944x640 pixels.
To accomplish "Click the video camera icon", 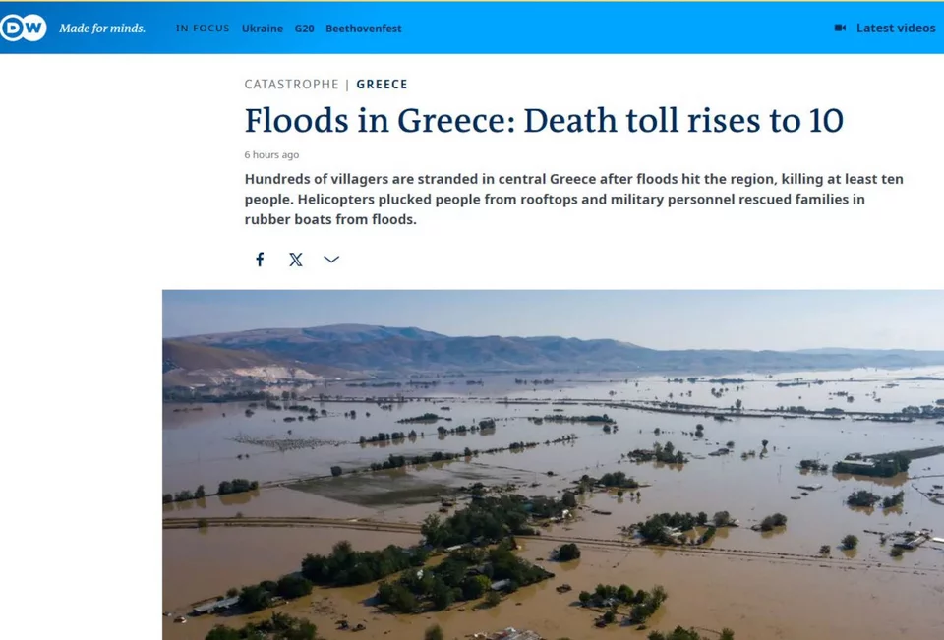I will pyautogui.click(x=840, y=28).
